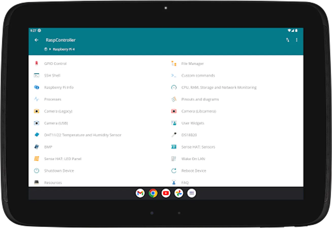Image resolution: width=332 pixels, height=228 pixels.
Task: Select Camera (Legacy) label
Action: (x=58, y=111)
